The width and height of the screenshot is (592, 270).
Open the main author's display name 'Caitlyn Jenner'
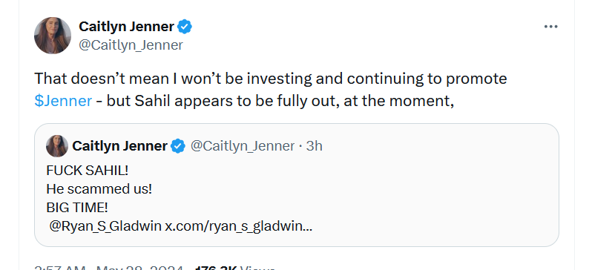126,27
